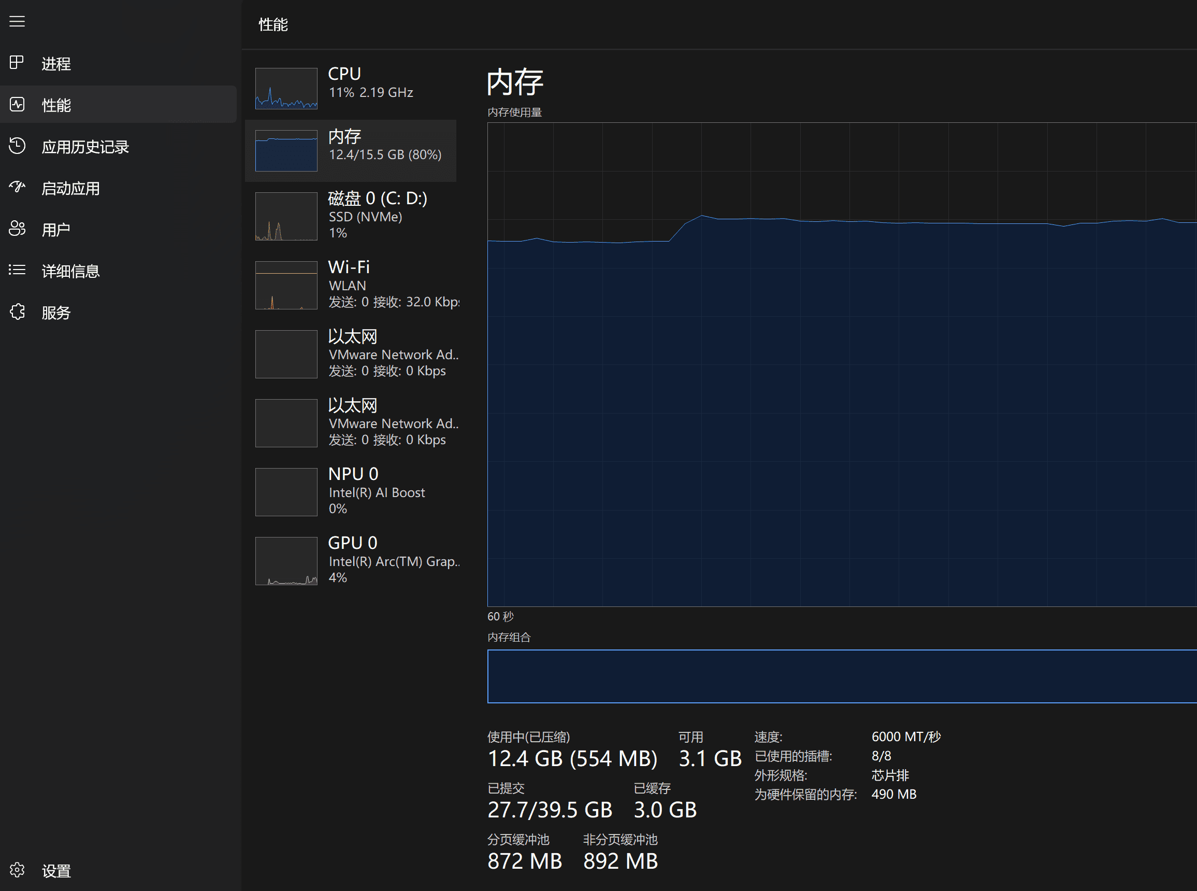Viewport: 1197px width, 891px height.
Task: Click the 12.4 GB (554 MB) in-use value
Action: pos(572,759)
